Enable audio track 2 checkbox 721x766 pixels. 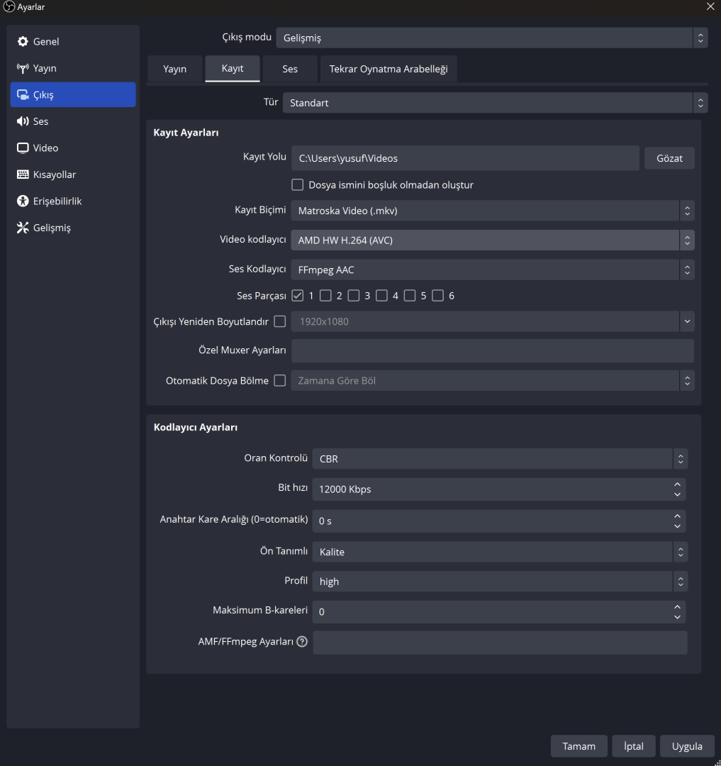tap(325, 296)
